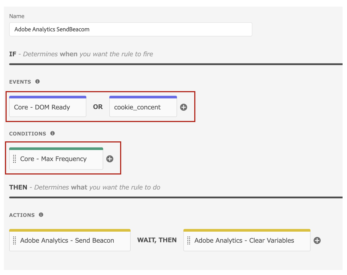
Task: Show info tooltip next to ACTIONS
Action: [x=41, y=215]
